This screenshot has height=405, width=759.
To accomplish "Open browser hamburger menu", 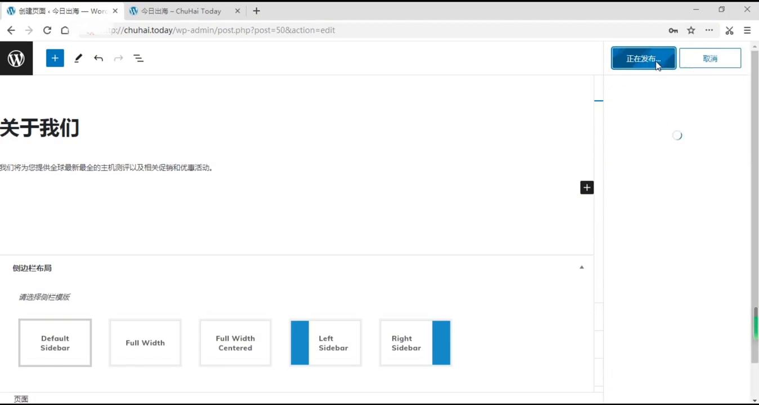I will (x=747, y=30).
